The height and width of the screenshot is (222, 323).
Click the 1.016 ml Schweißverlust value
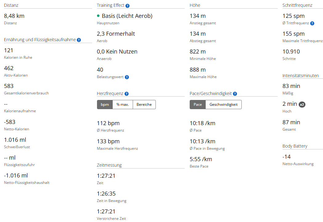[x=15, y=140]
